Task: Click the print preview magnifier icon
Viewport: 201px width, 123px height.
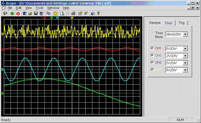Action: [x=62, y=13]
